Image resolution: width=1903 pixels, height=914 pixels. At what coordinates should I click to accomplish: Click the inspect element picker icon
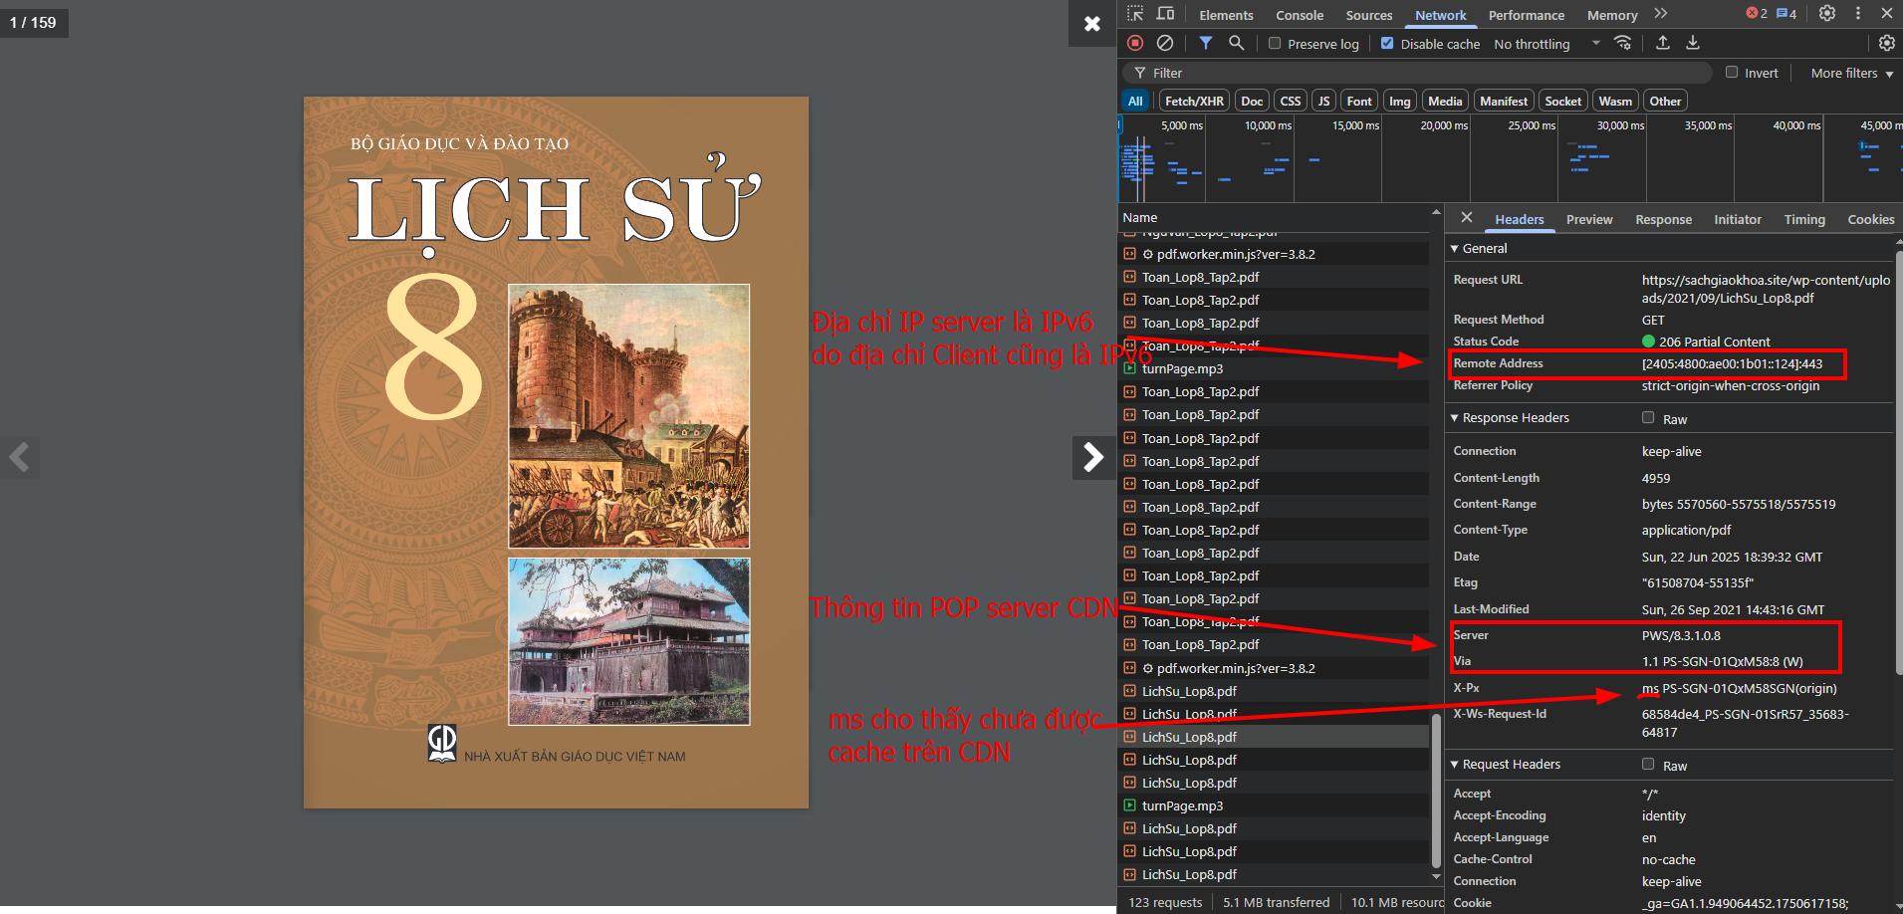coord(1135,14)
